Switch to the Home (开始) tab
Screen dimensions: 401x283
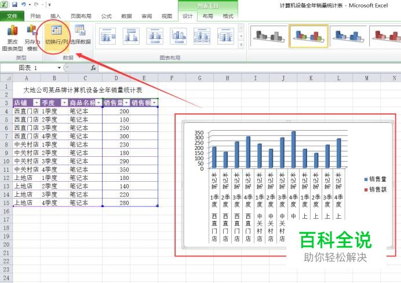(35, 16)
